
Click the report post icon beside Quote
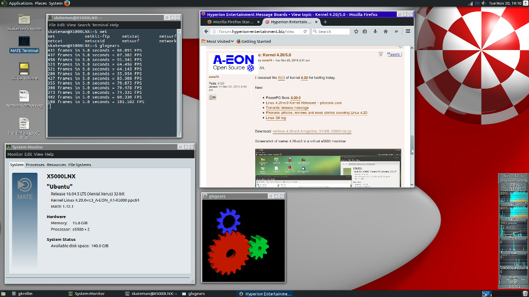pos(381,54)
